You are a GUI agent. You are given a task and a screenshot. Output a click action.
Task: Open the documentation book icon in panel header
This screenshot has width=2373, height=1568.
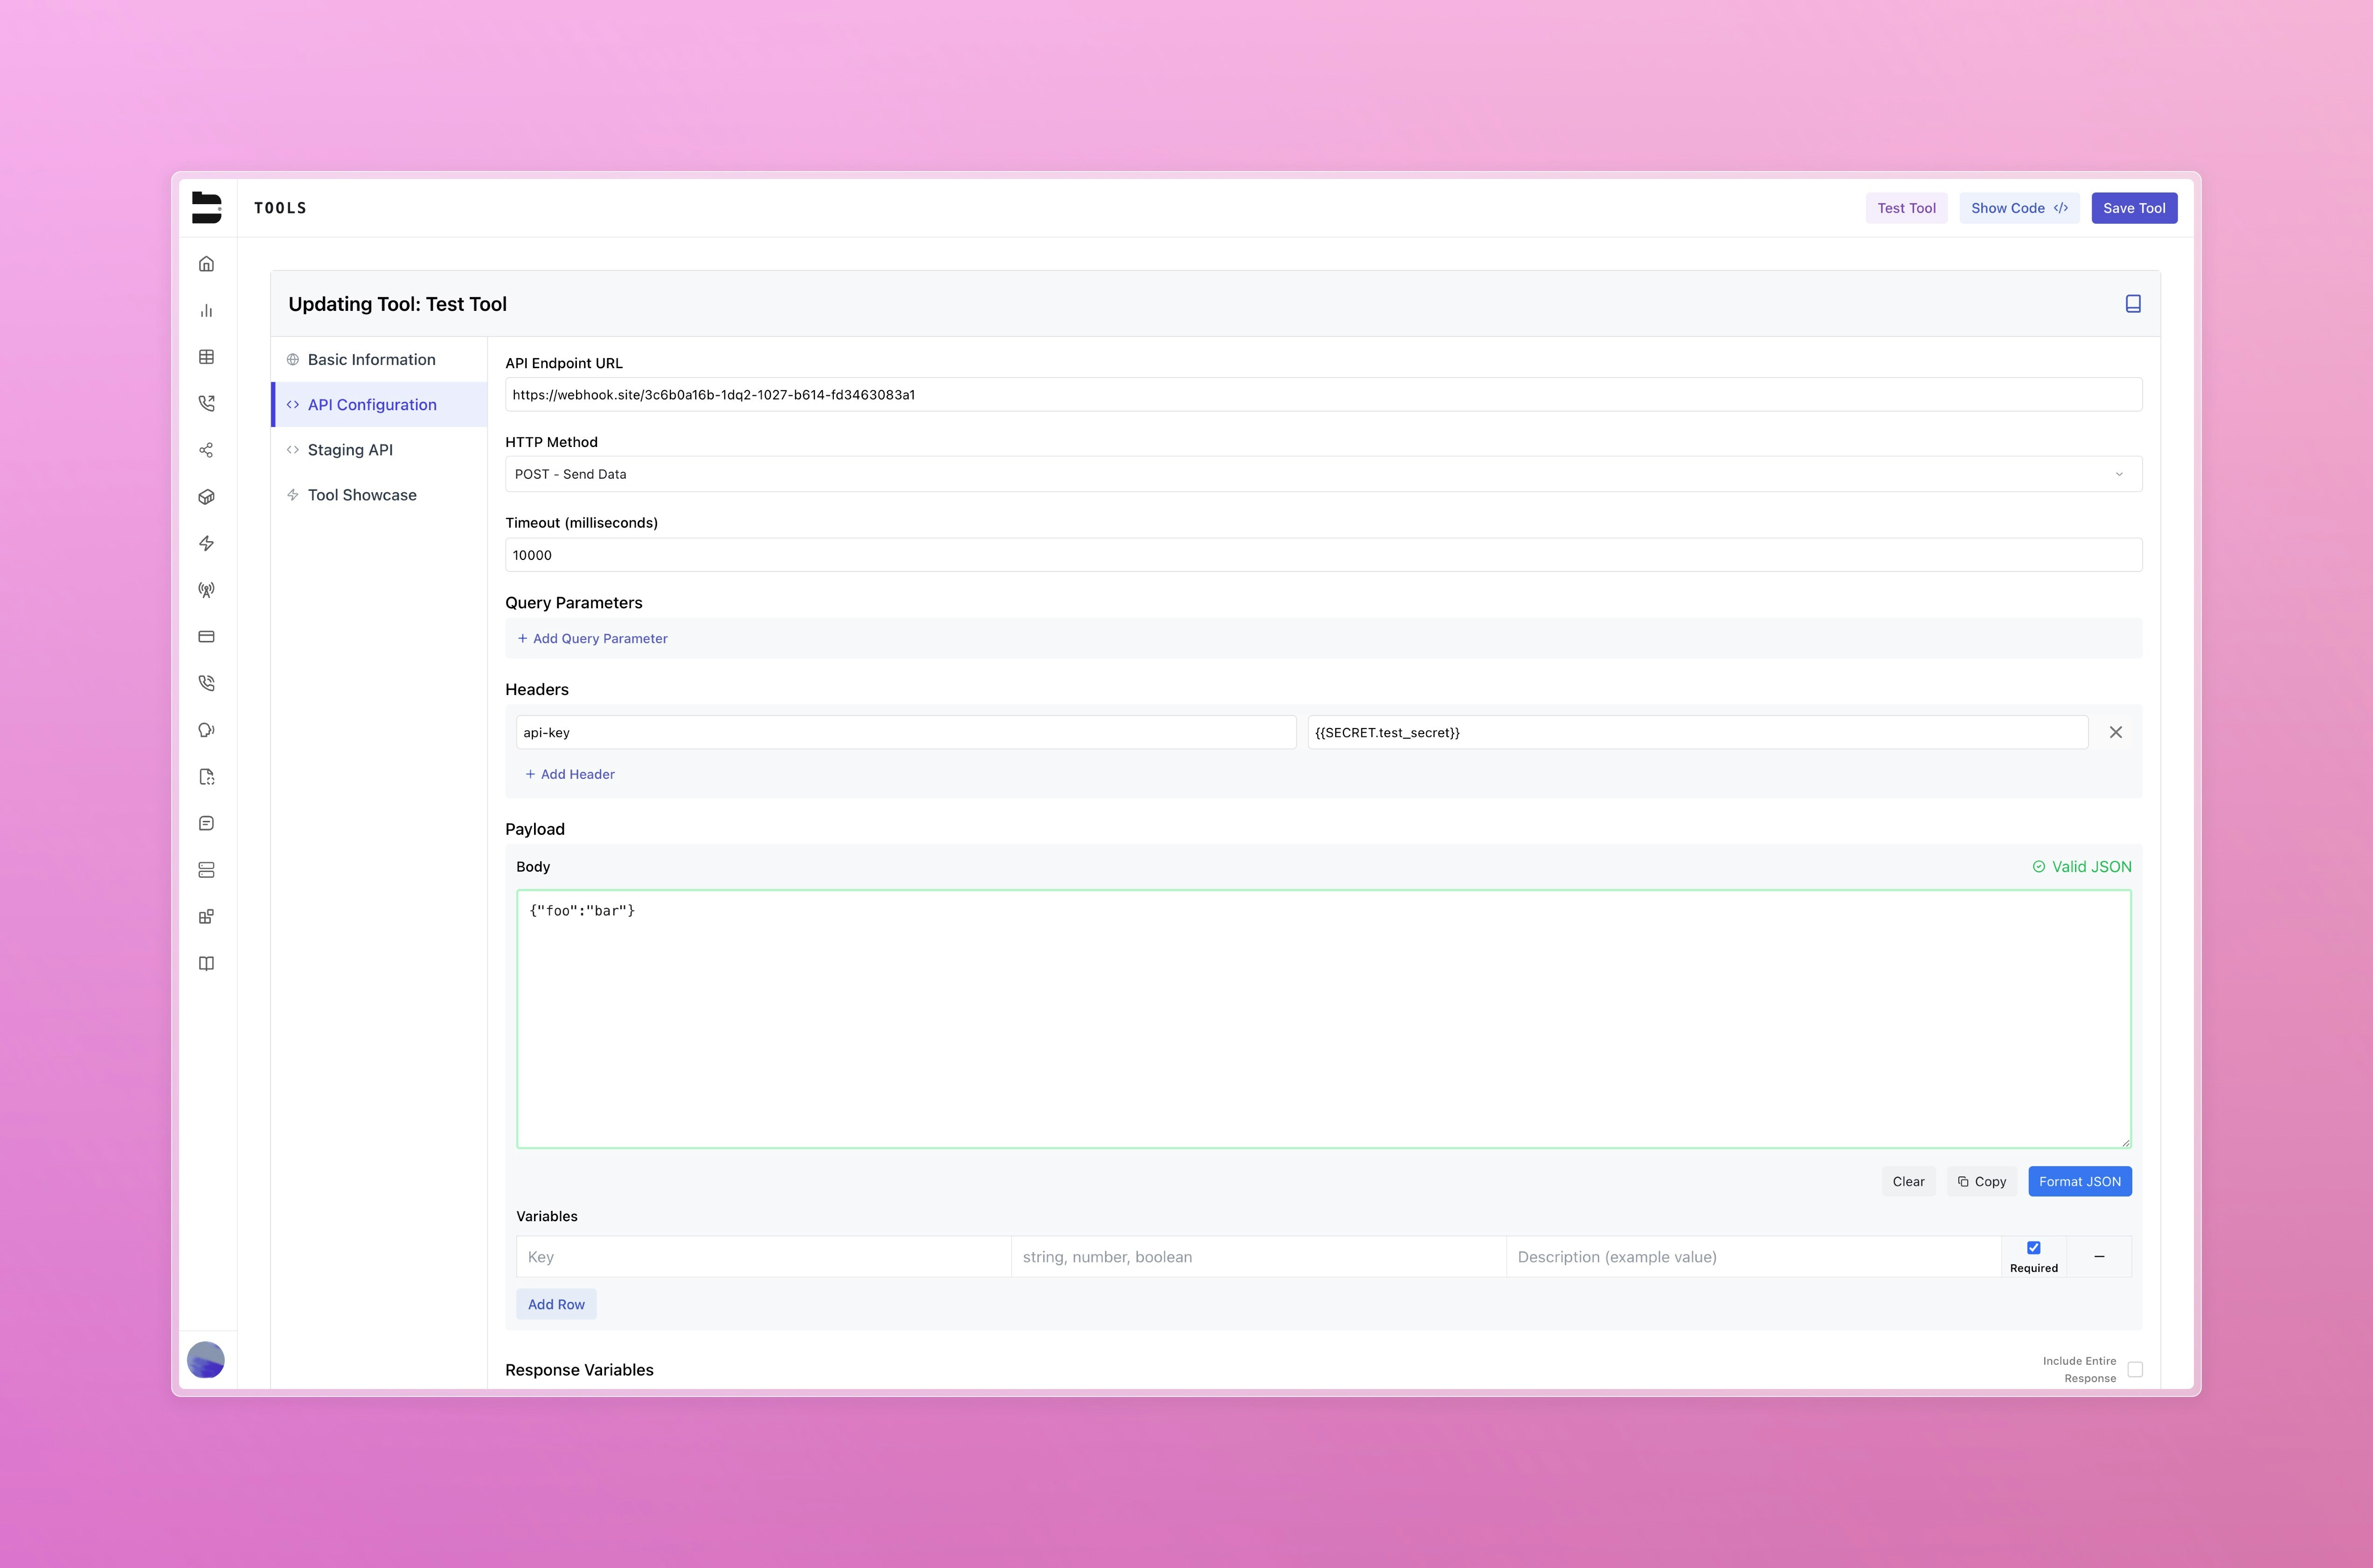point(2132,304)
